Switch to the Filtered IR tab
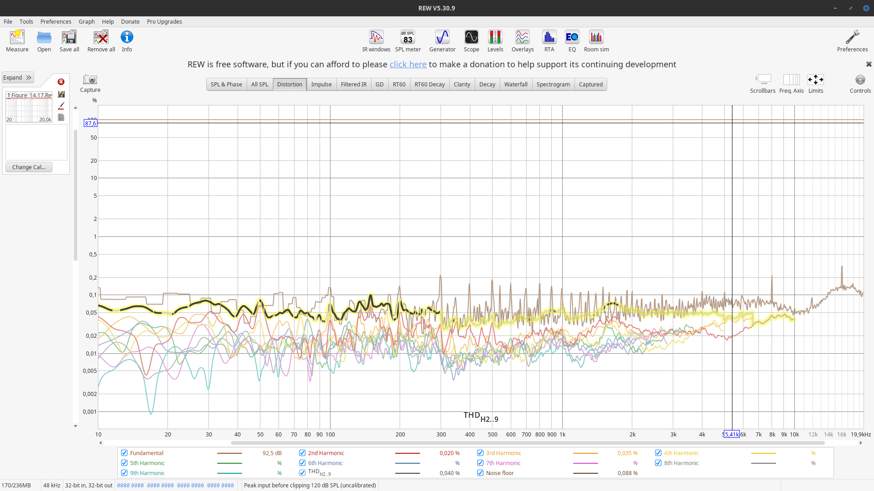874x491 pixels. 354,85
